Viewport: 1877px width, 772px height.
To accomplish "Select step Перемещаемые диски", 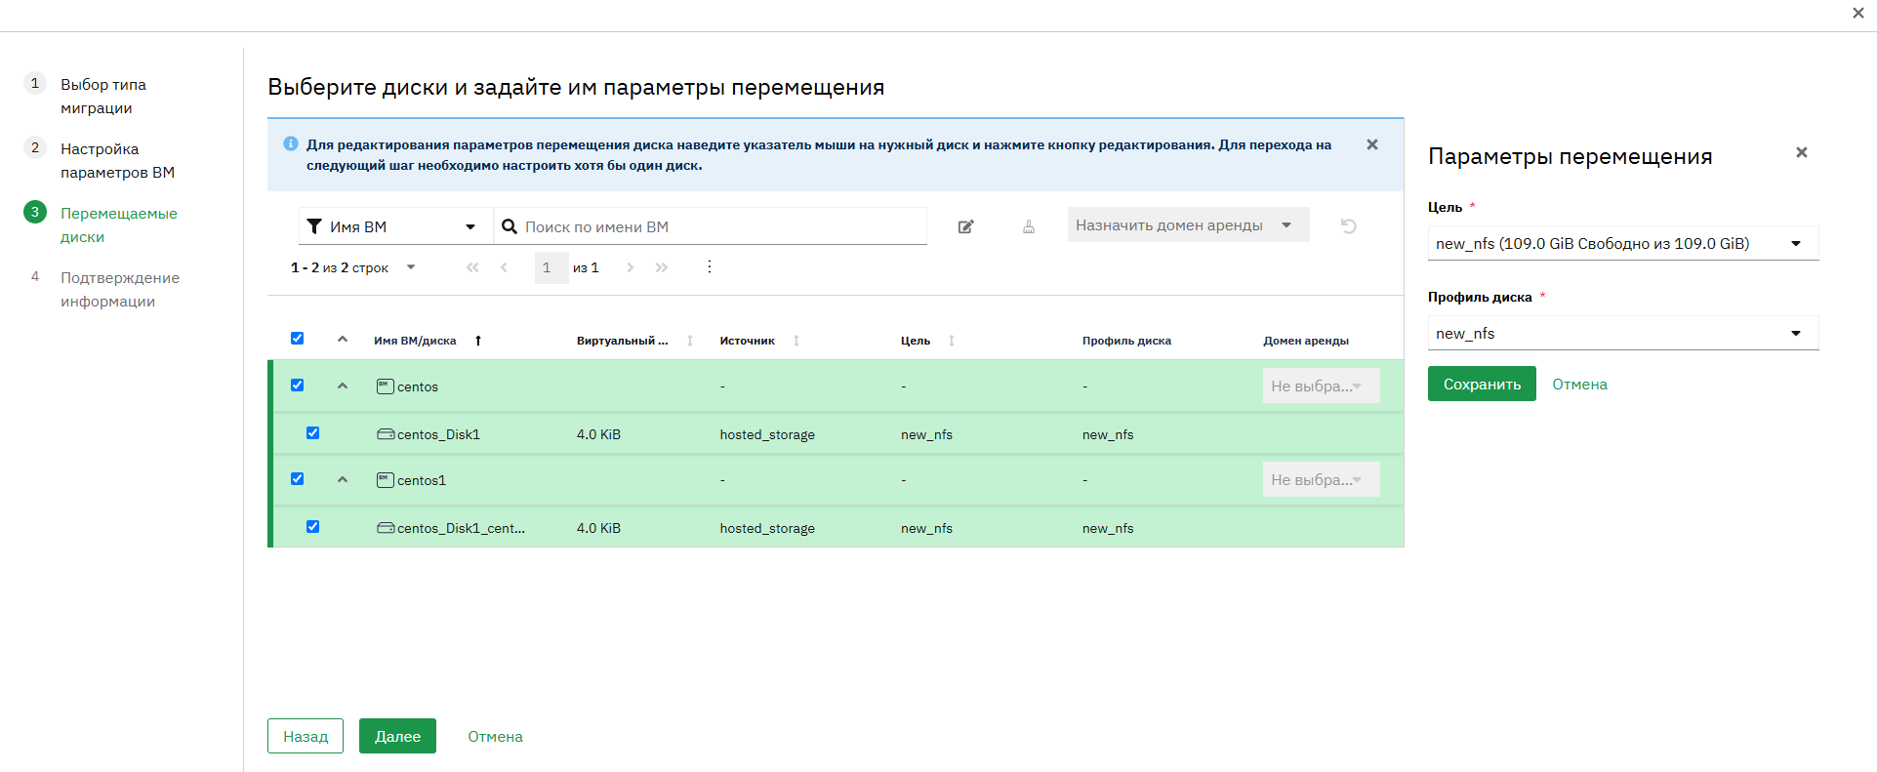I will click(119, 224).
